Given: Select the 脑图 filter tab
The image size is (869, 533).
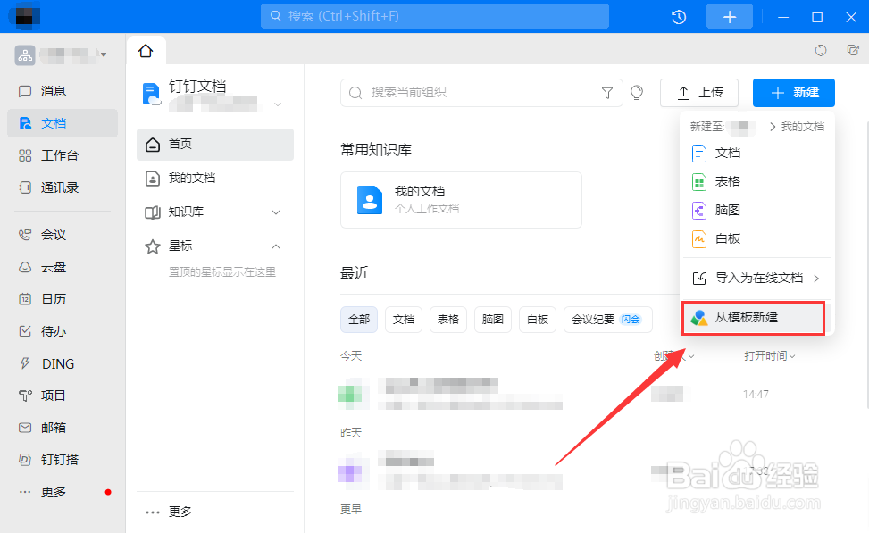Looking at the screenshot, I should [x=493, y=320].
